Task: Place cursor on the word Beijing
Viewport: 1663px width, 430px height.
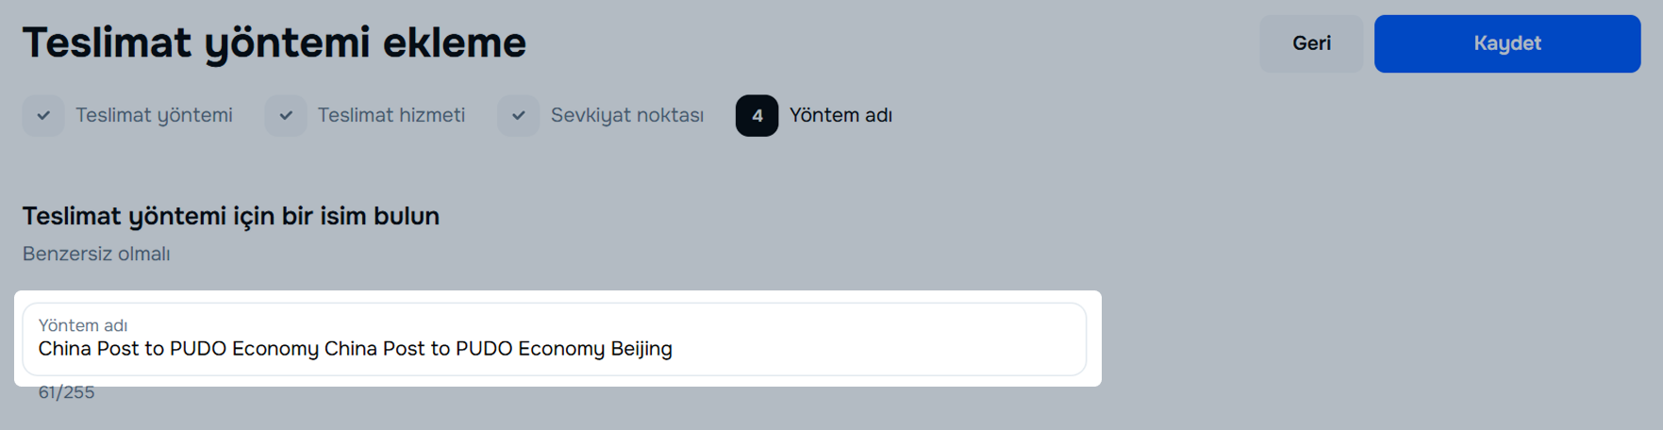Action: pyautogui.click(x=641, y=349)
